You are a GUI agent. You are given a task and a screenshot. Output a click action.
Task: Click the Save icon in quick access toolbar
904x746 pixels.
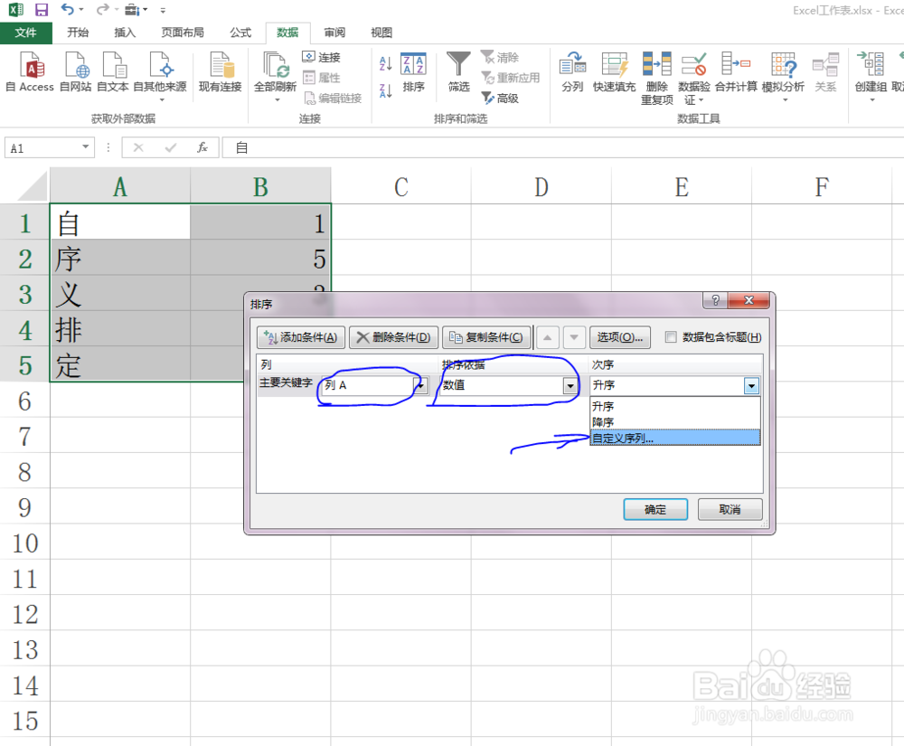[42, 10]
